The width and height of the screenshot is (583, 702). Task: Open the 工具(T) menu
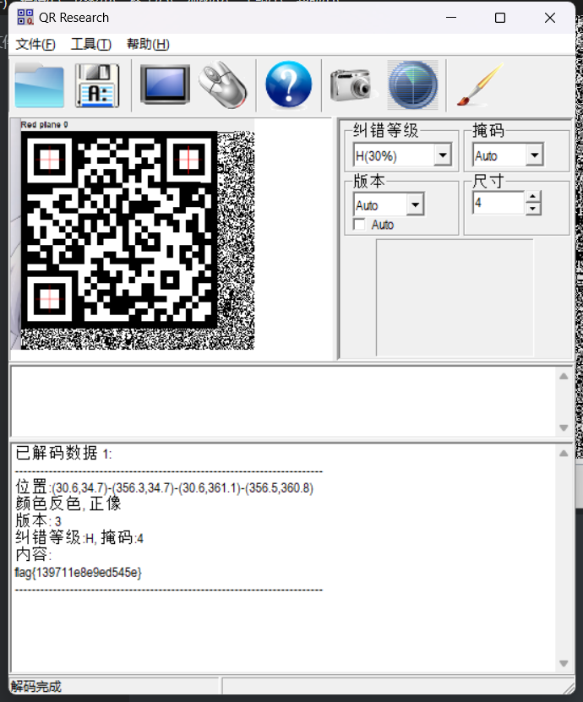pyautogui.click(x=90, y=45)
